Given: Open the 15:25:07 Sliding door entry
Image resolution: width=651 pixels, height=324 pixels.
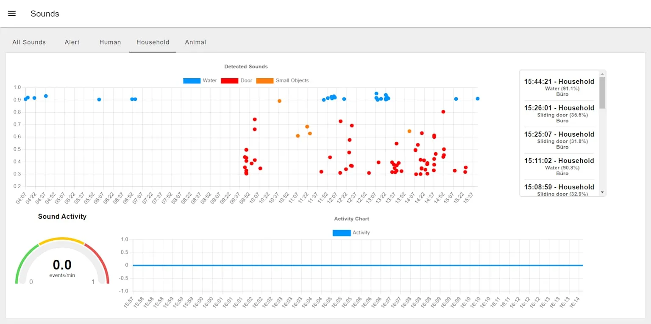Looking at the screenshot, I should (x=559, y=140).
